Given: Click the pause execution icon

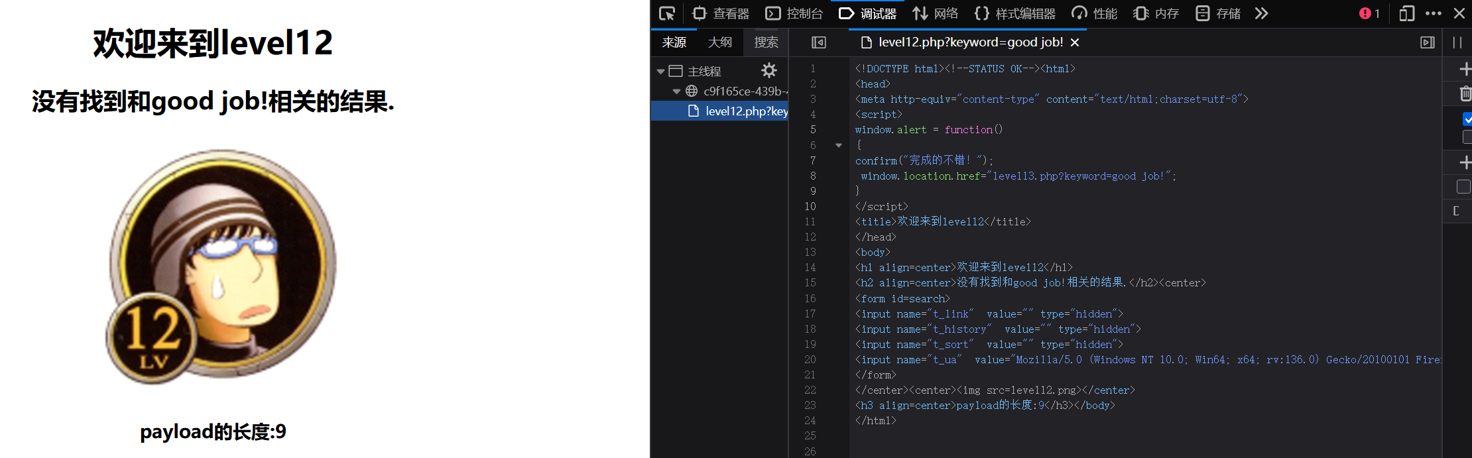Looking at the screenshot, I should [1457, 42].
